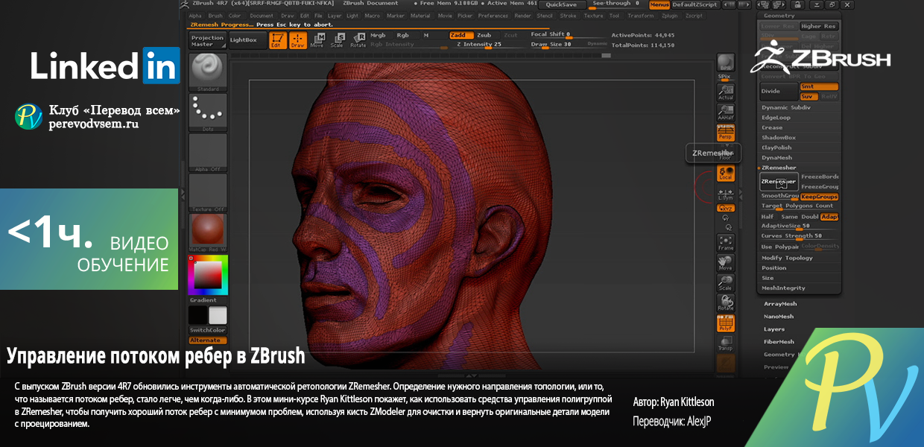924x447 pixels.
Task: Toggle the Menus button
Action: [659, 4]
